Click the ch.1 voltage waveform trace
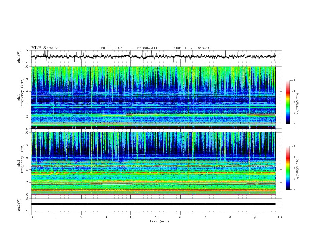This screenshot has height=244, width=315. click(x=153, y=57)
